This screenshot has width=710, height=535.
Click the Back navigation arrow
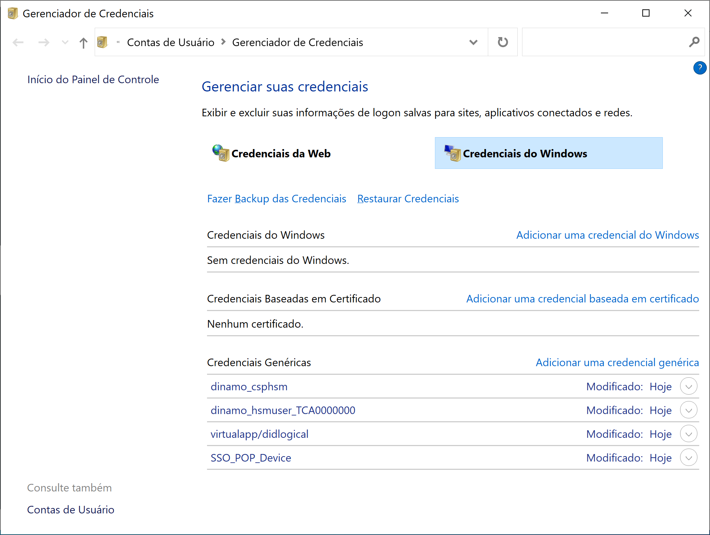(18, 42)
